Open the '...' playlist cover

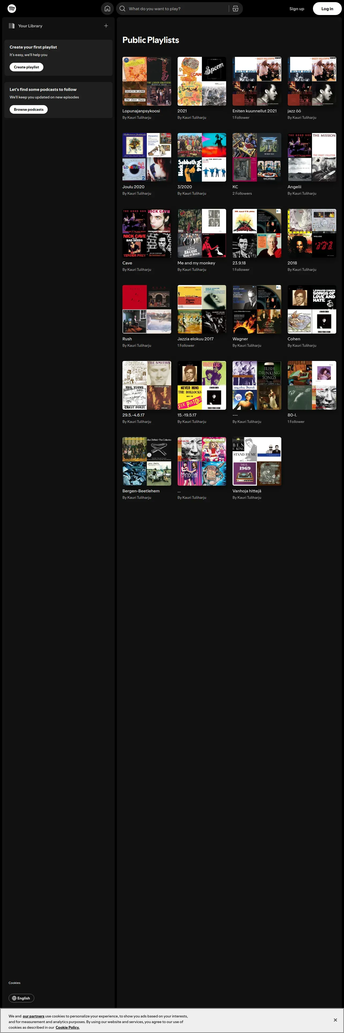coord(202,461)
